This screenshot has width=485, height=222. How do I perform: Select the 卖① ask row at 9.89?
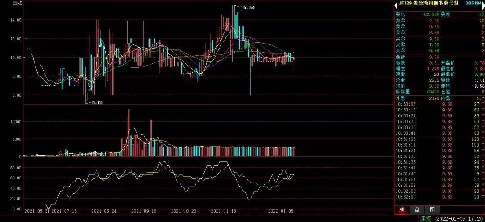click(x=439, y=32)
